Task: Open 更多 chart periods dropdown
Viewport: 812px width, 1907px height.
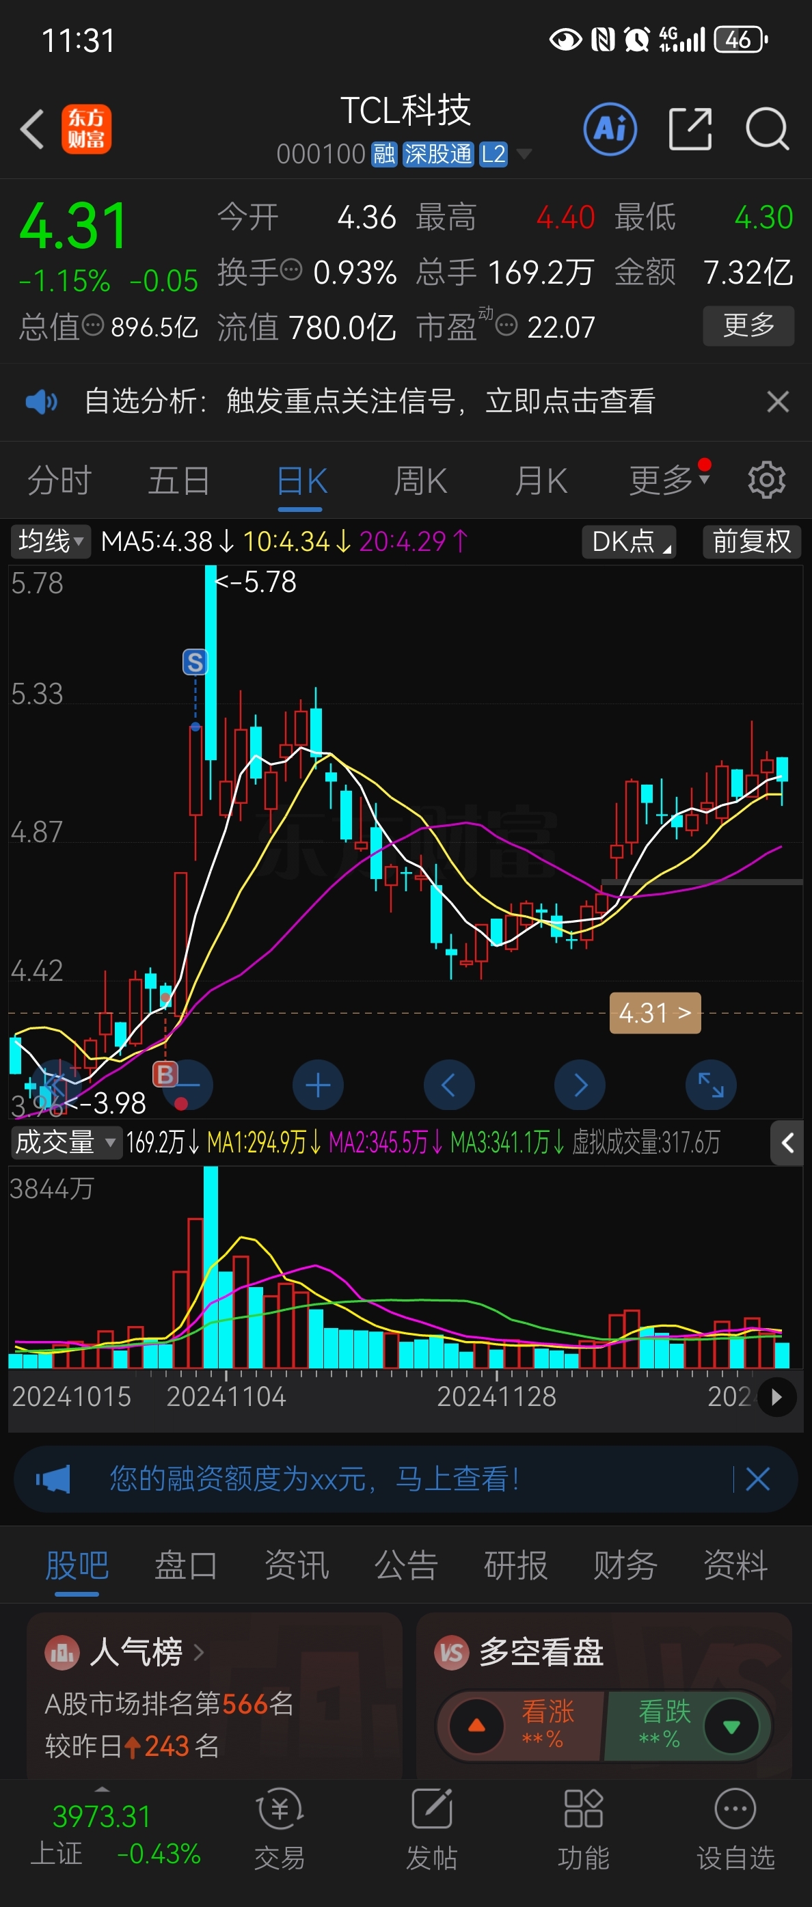Action: [x=669, y=480]
